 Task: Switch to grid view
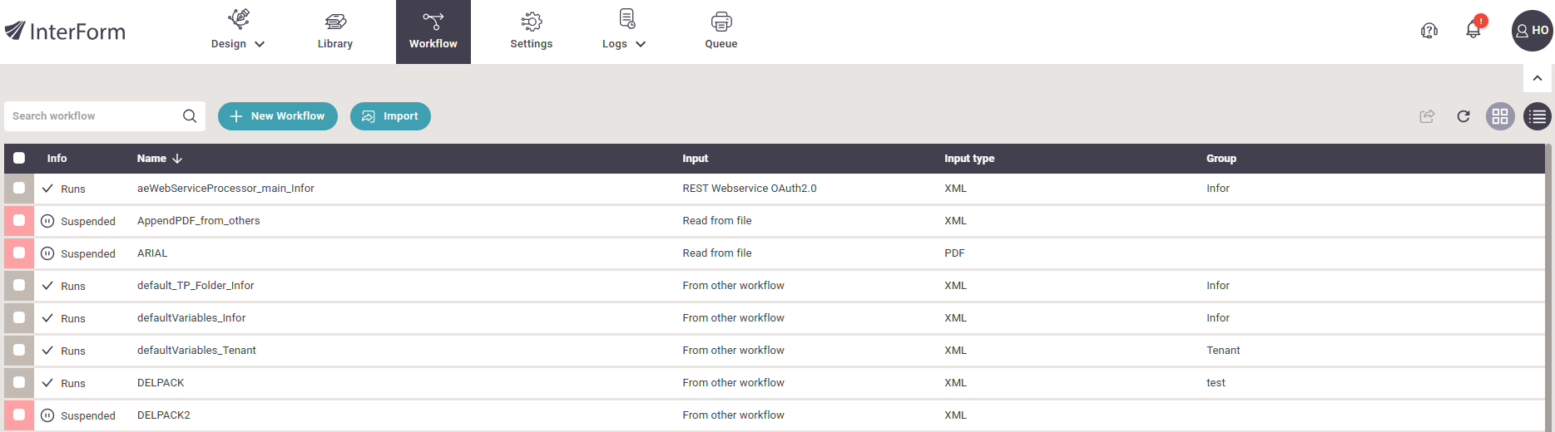(1500, 116)
